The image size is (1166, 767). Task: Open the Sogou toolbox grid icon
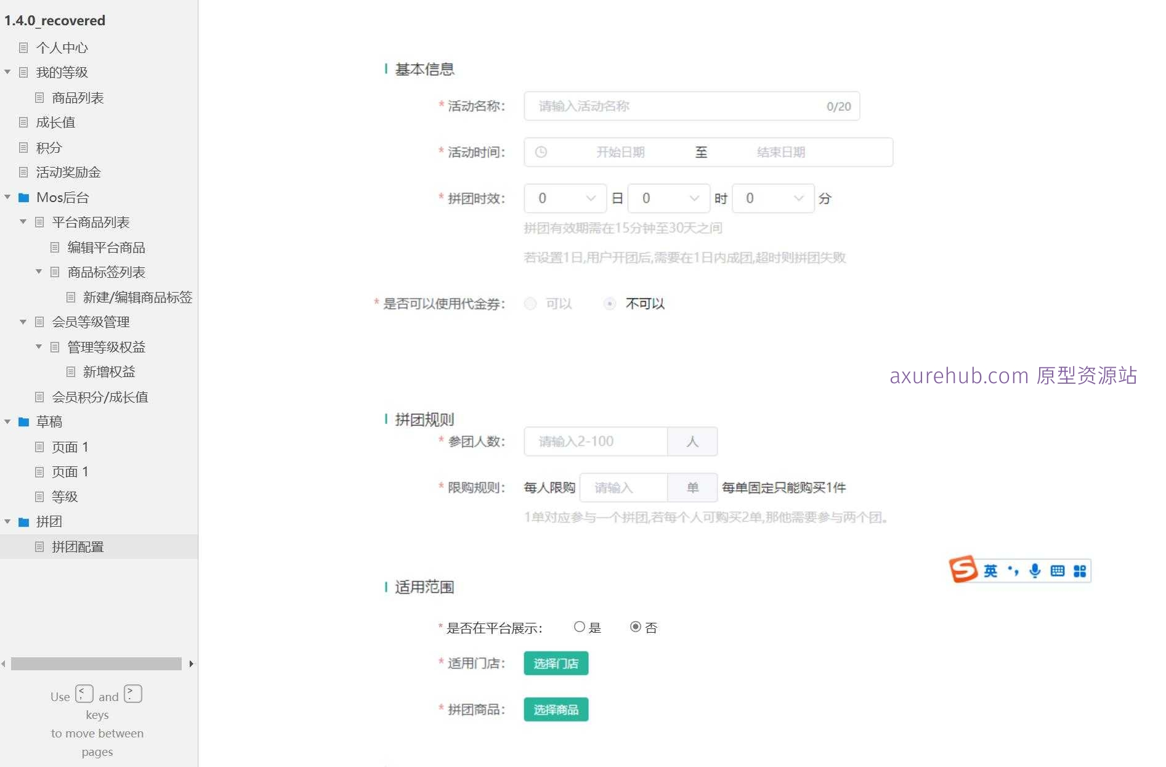[x=1079, y=570]
